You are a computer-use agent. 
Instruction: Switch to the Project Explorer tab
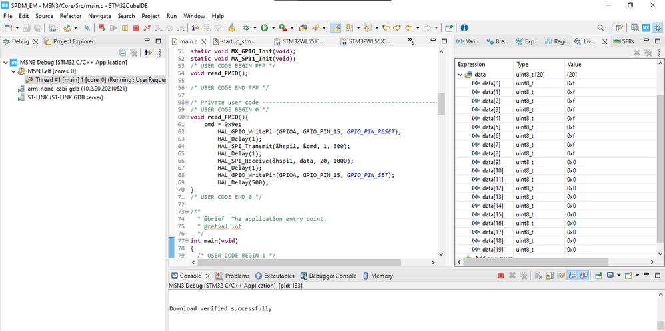click(69, 41)
